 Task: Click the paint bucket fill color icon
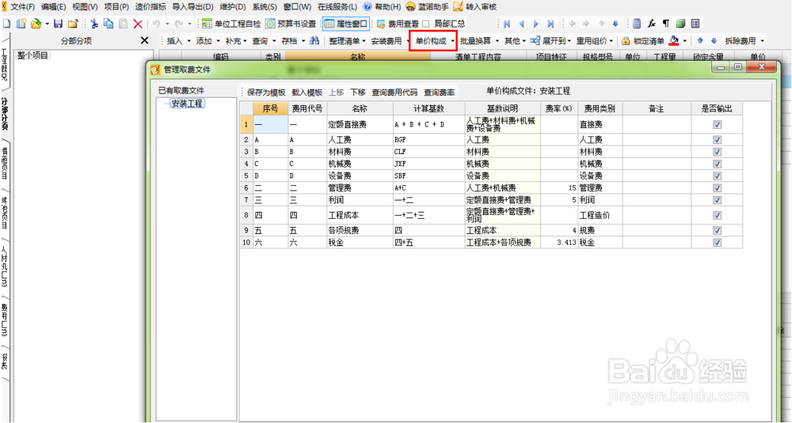(x=674, y=41)
